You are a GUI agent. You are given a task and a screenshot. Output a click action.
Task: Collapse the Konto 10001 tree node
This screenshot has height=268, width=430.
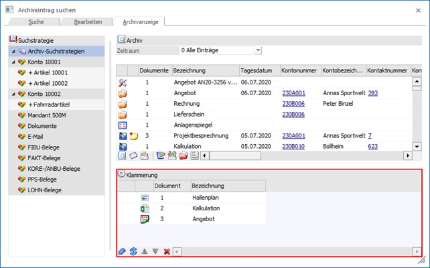pyautogui.click(x=13, y=62)
